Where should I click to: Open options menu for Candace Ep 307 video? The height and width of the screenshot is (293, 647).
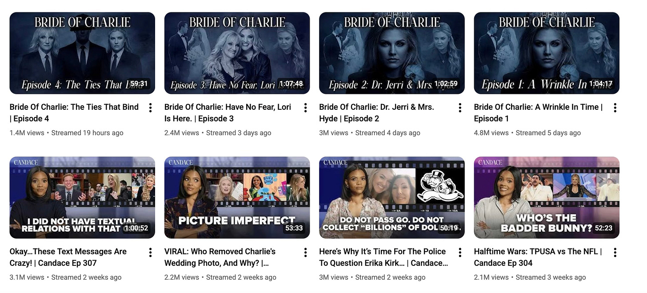tap(151, 253)
